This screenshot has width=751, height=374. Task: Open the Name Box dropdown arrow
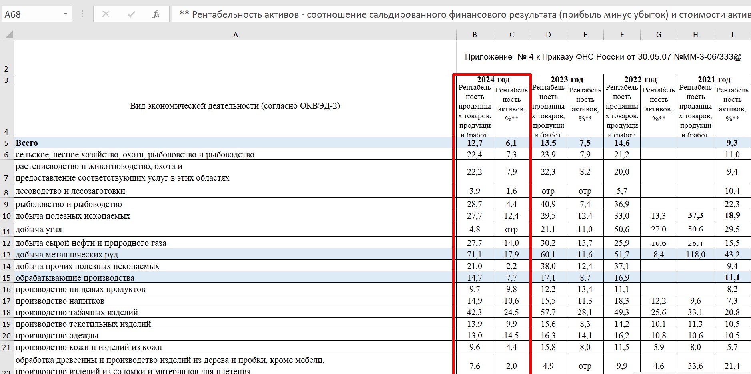coord(66,14)
